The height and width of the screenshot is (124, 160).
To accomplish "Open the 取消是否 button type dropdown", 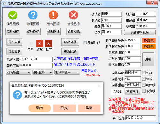I will coord(19,72).
